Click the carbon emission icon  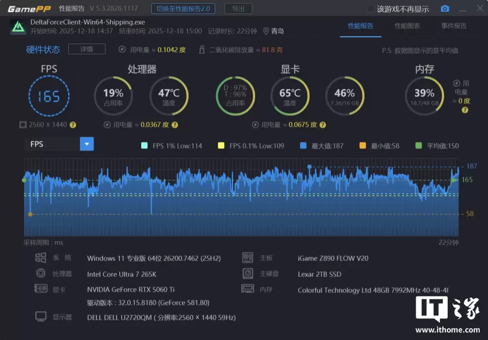pyautogui.click(x=201, y=50)
